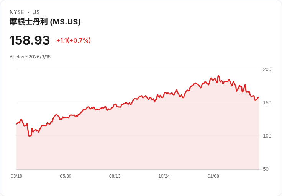Click the 100 y-axis label
The height and width of the screenshot is (196, 282).
click(x=267, y=136)
